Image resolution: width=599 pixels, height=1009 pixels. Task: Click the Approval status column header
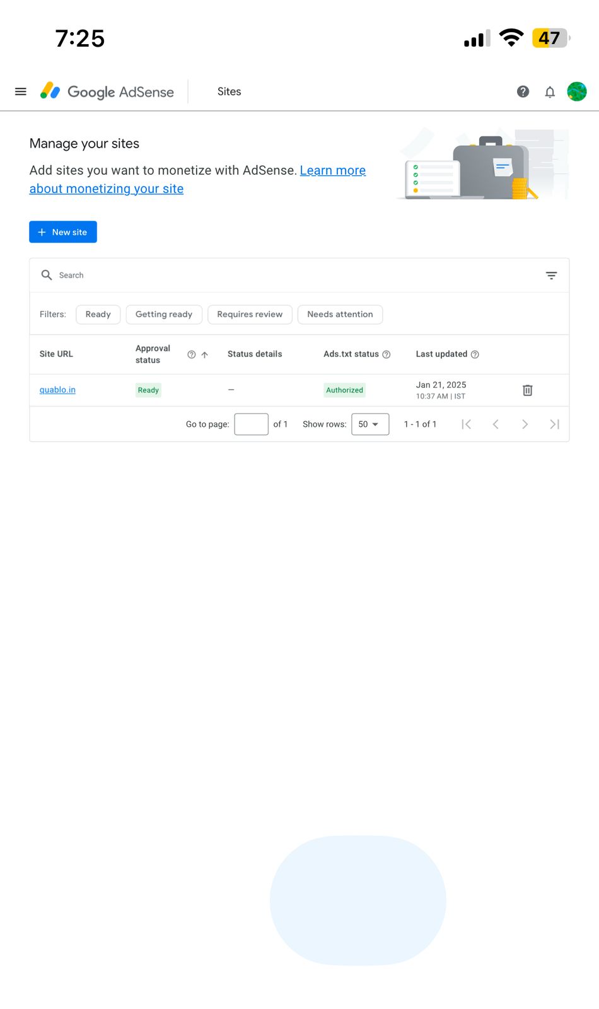[153, 354]
